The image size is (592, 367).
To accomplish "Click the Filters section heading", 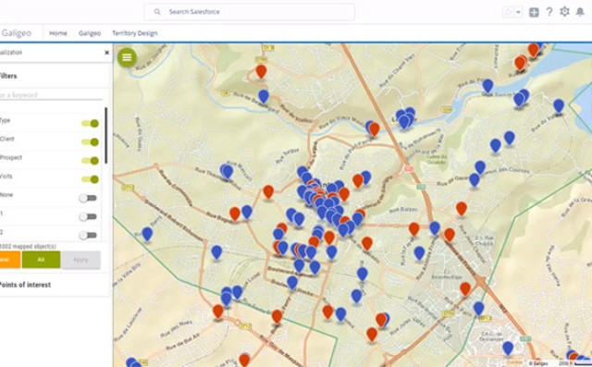I will tap(8, 76).
